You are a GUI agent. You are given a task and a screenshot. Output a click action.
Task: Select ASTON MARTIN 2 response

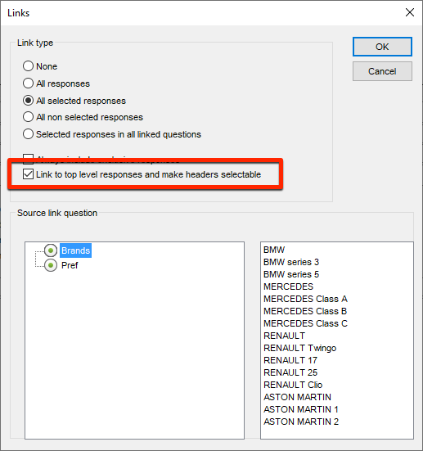[301, 422]
